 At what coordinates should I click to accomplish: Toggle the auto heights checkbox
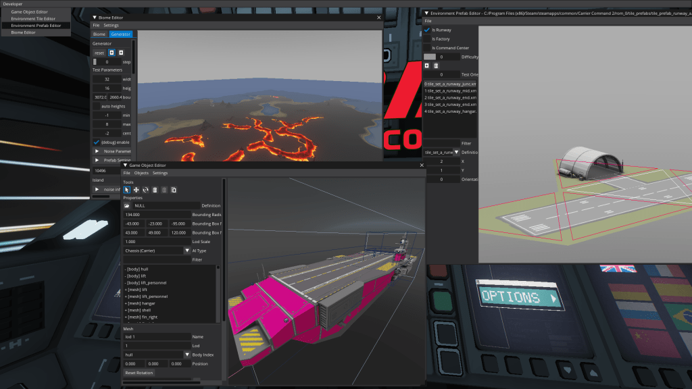point(97,106)
